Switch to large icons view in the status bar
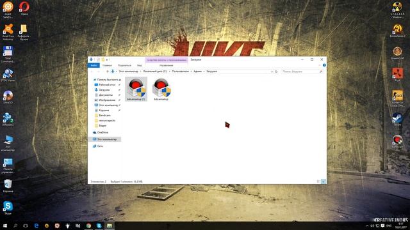410x230 pixels. [x=324, y=181]
